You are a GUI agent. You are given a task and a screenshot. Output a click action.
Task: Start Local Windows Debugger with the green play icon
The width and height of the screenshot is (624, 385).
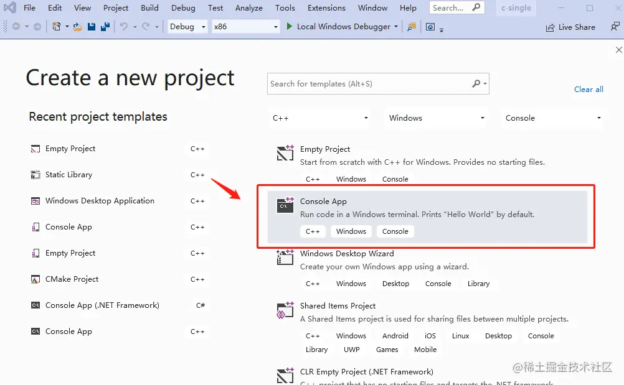tap(289, 27)
